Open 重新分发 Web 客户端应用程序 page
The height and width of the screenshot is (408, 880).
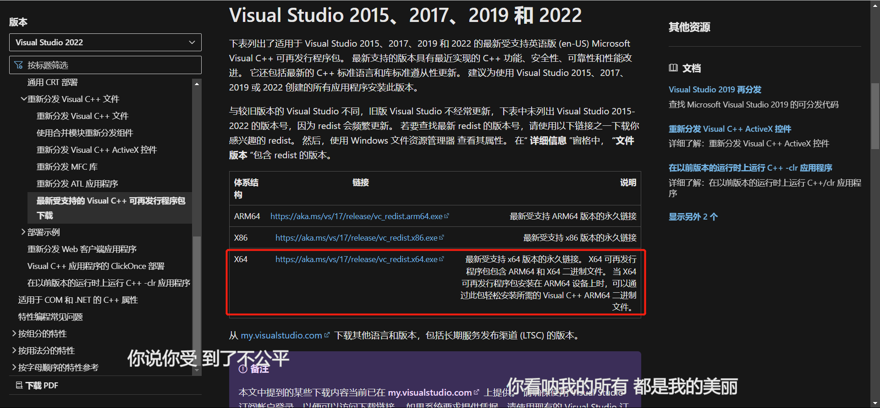82,249
